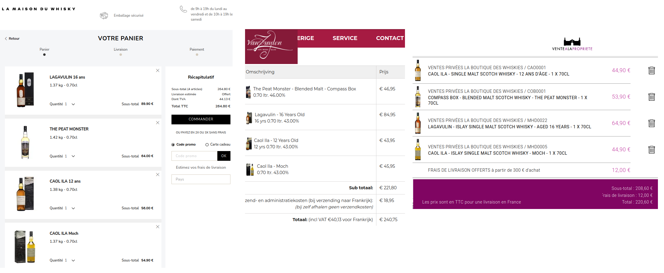
Task: Delete Lagavulin Aged 16 Years trash icon
Action: coord(652,123)
